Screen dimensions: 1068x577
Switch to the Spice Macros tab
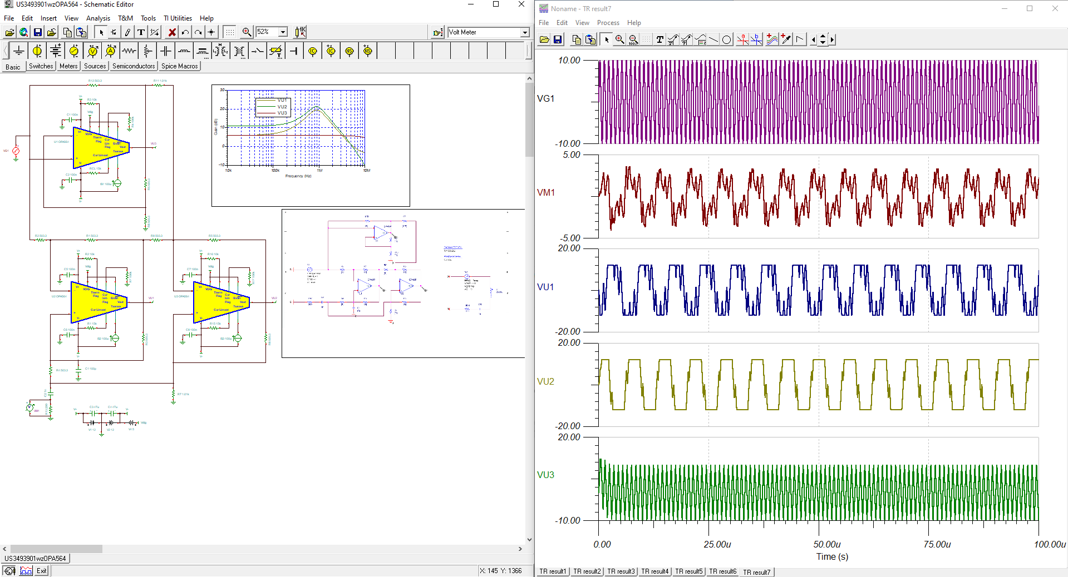[x=180, y=66]
